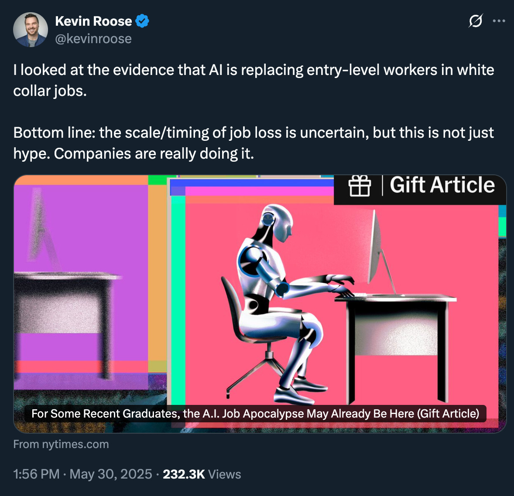The height and width of the screenshot is (496, 514).
Task: Click the article headline caption on card
Action: [x=255, y=414]
